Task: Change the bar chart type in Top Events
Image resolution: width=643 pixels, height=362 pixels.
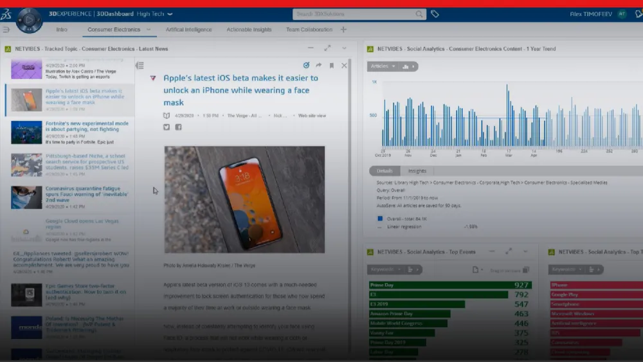Action: click(x=413, y=269)
